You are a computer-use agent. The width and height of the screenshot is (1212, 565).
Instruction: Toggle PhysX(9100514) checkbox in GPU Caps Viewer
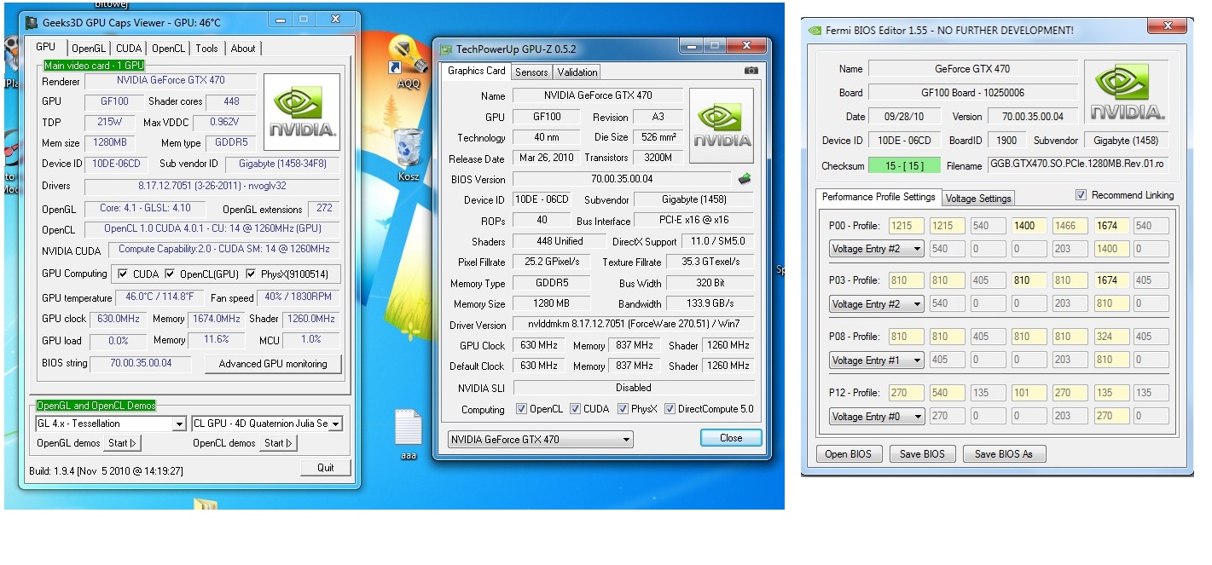click(x=251, y=274)
